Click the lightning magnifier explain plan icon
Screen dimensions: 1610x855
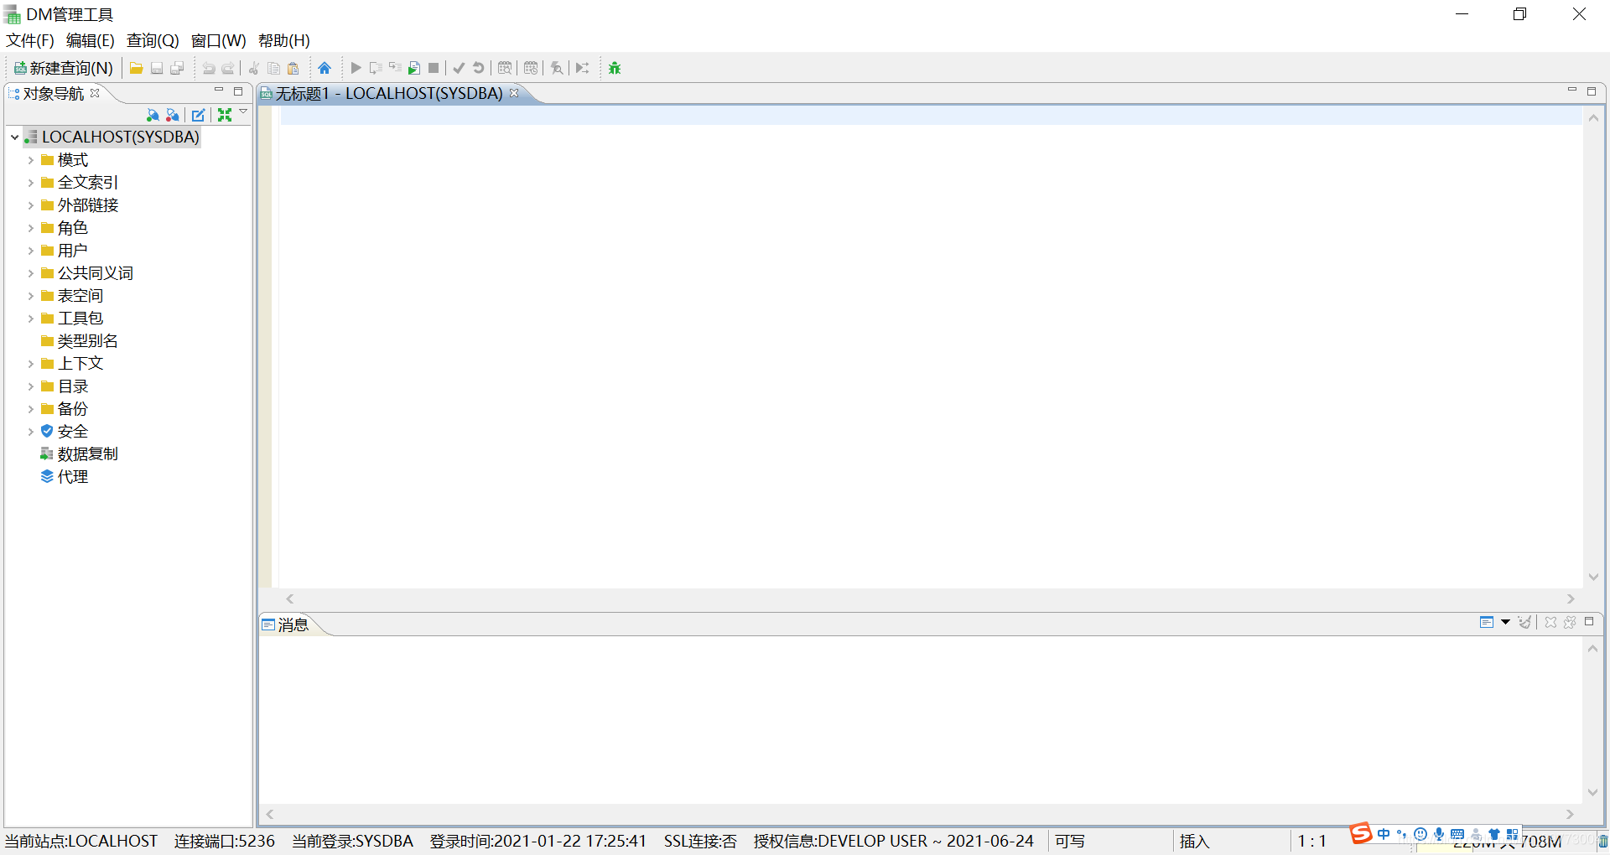tap(557, 68)
